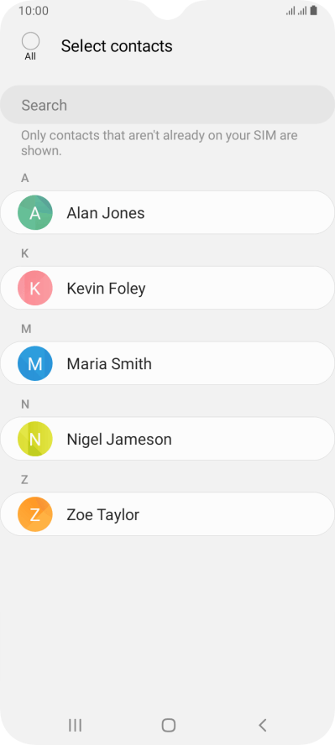Tap the battery status icon
Viewport: 335px width, 745px height.
pyautogui.click(x=314, y=10)
